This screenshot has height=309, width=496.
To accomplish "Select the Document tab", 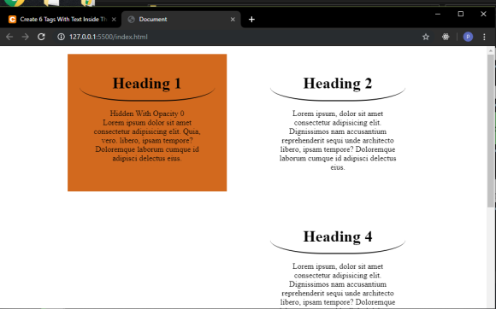I will [x=181, y=20].
